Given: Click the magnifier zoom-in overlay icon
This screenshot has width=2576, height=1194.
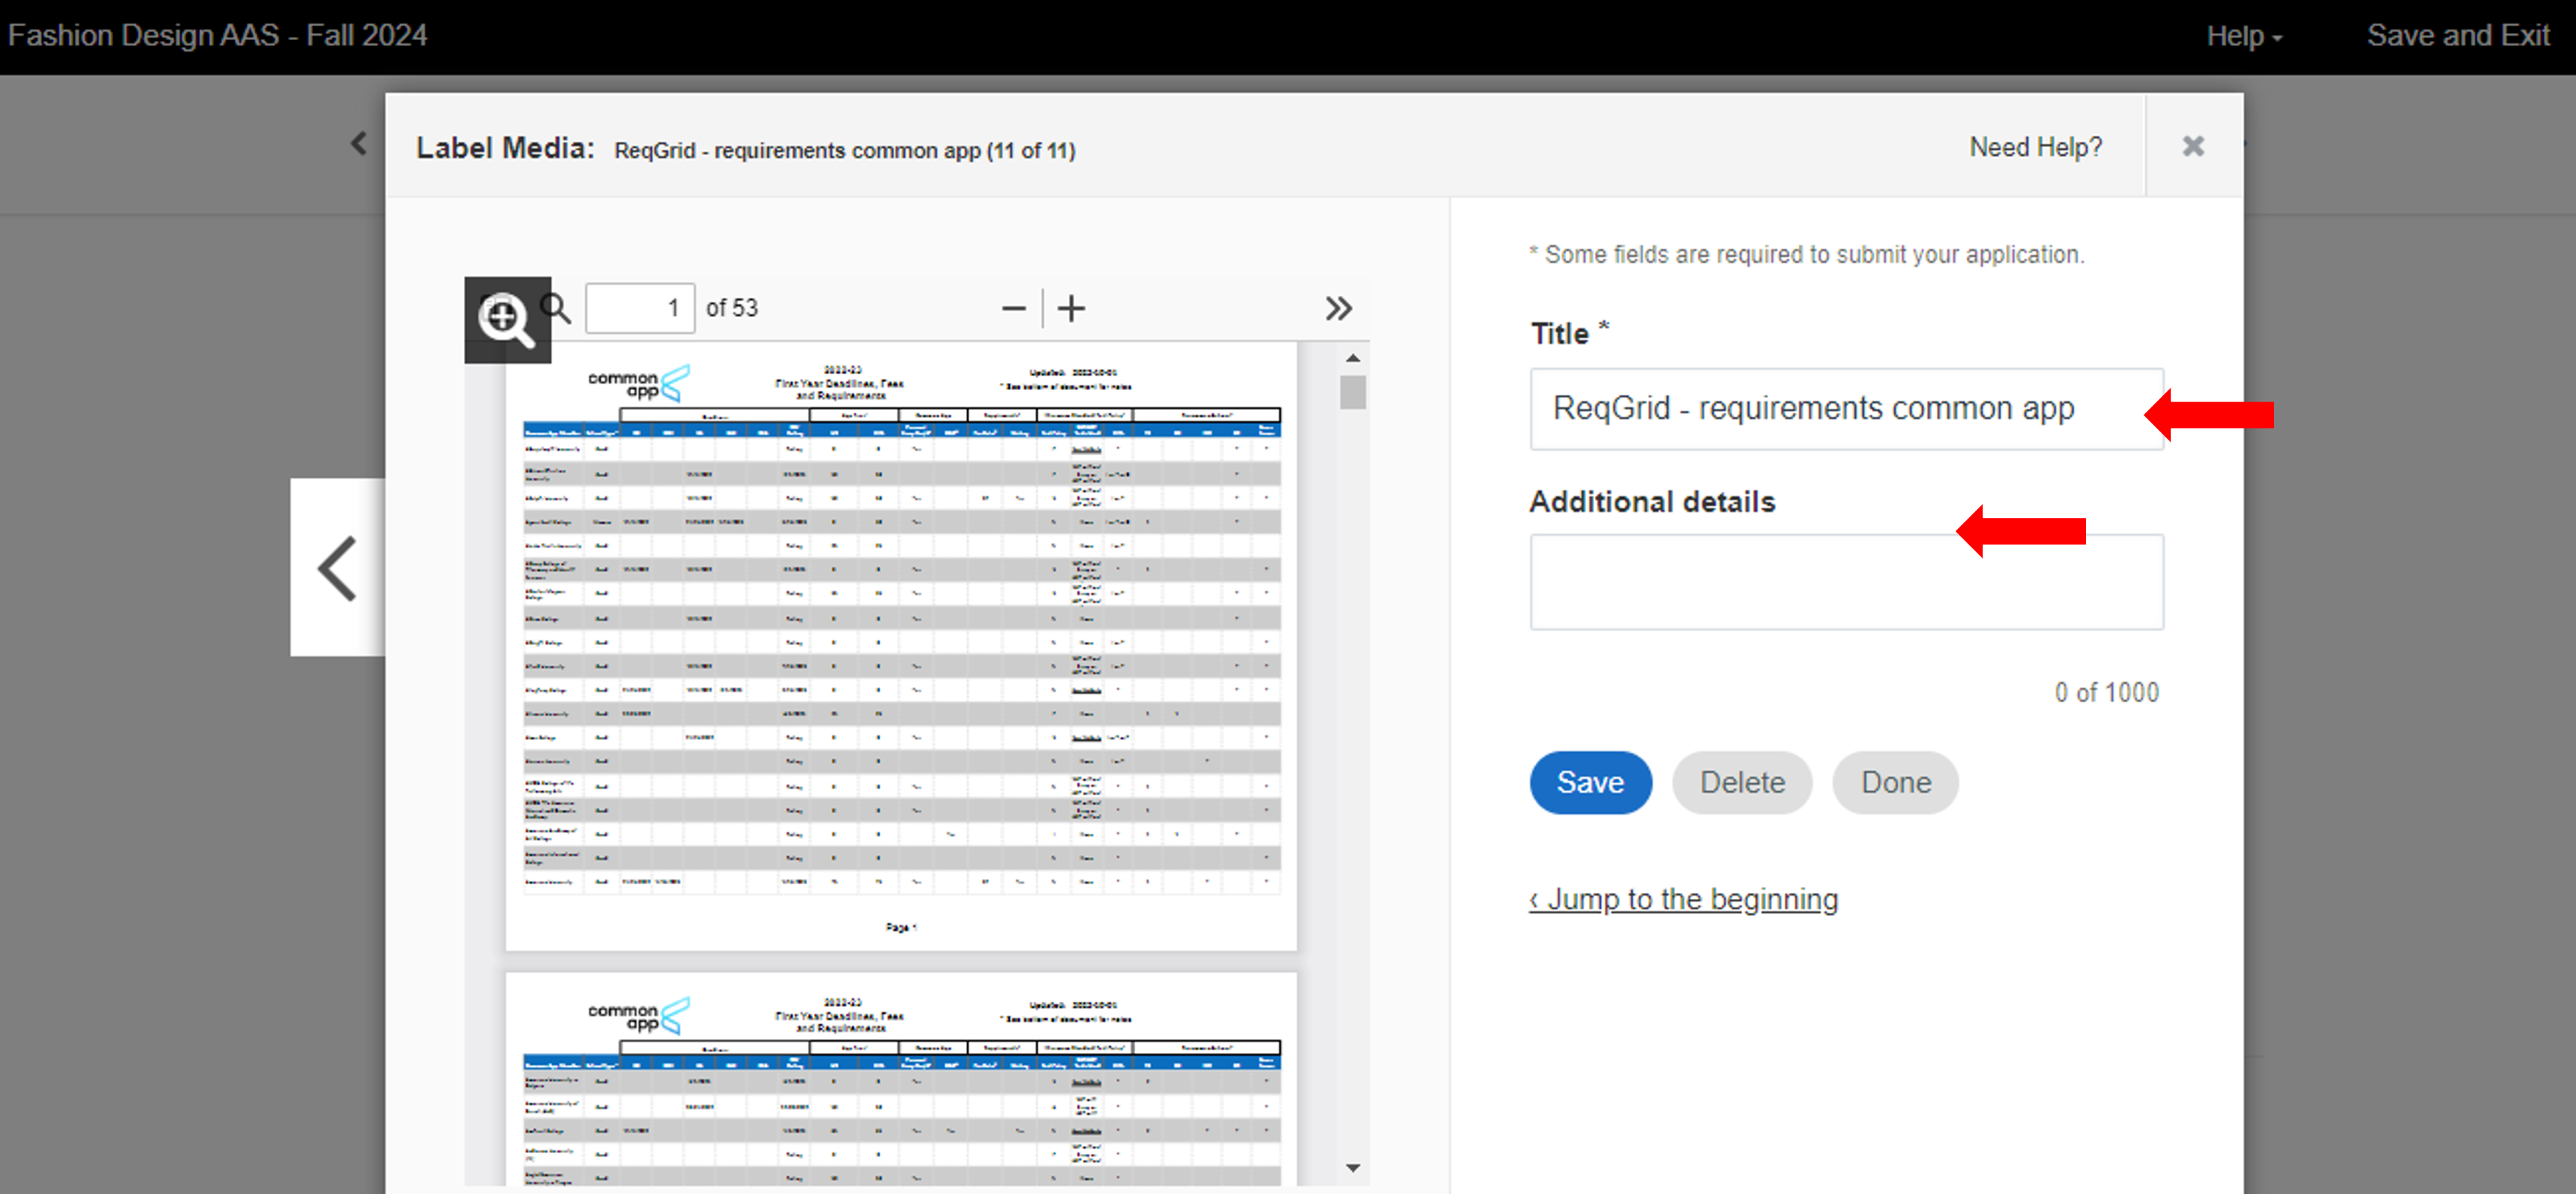Looking at the screenshot, I should (x=507, y=320).
